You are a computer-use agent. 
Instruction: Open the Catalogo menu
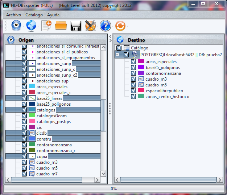click(x=34, y=15)
